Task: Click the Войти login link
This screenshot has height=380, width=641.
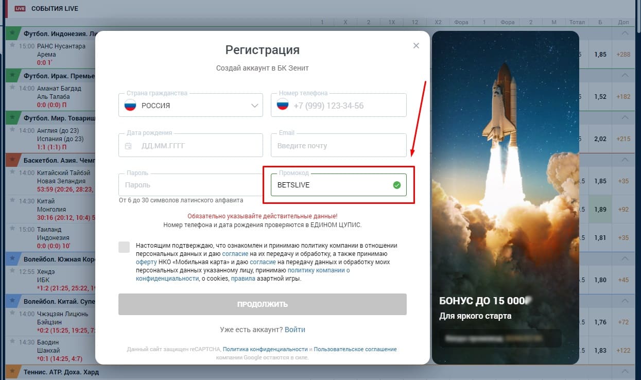Action: 295,330
